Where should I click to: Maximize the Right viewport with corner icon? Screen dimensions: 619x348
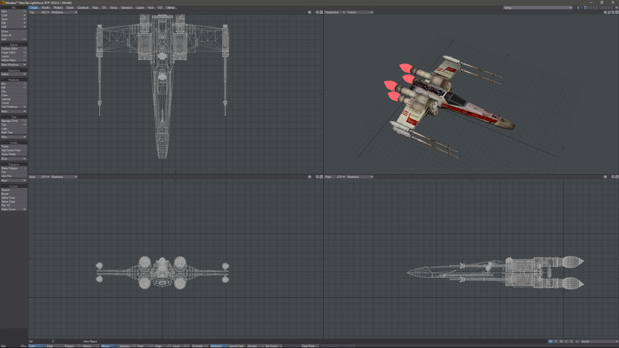click(617, 177)
